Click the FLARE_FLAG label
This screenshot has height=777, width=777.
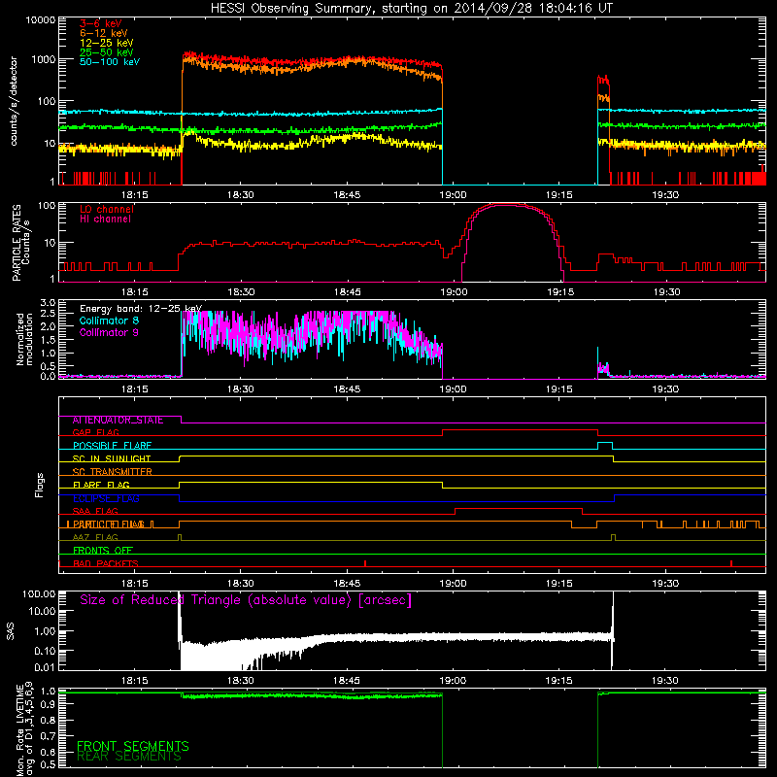[x=101, y=485]
